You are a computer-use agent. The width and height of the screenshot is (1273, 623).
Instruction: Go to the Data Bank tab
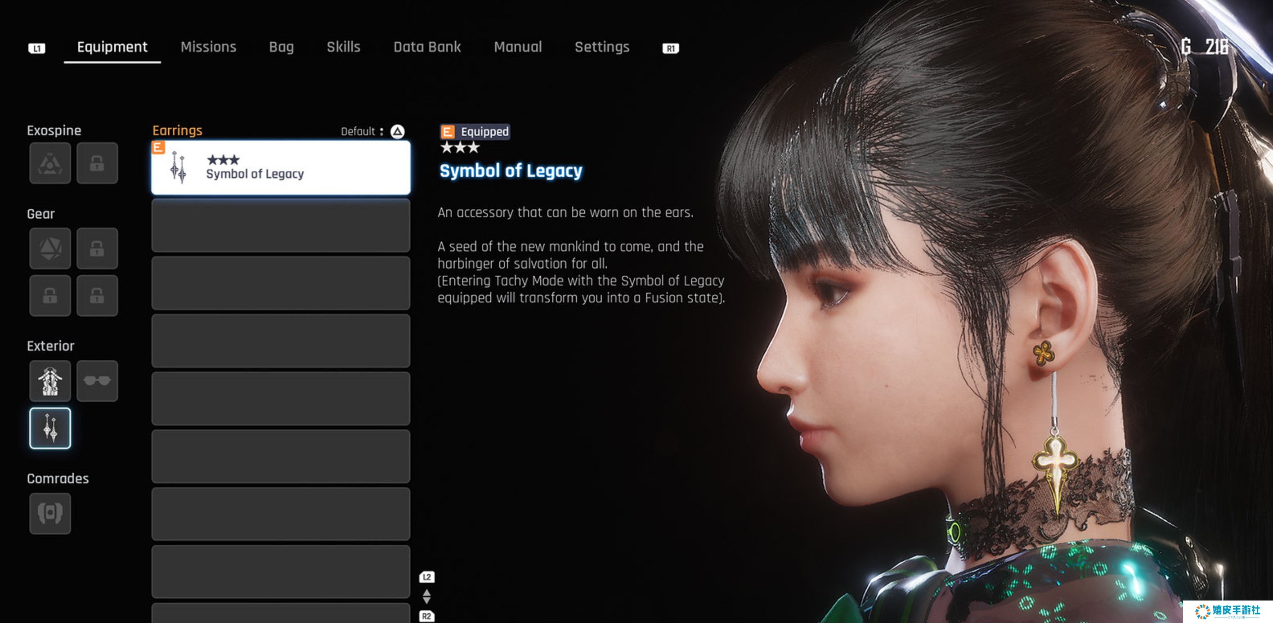tap(427, 47)
